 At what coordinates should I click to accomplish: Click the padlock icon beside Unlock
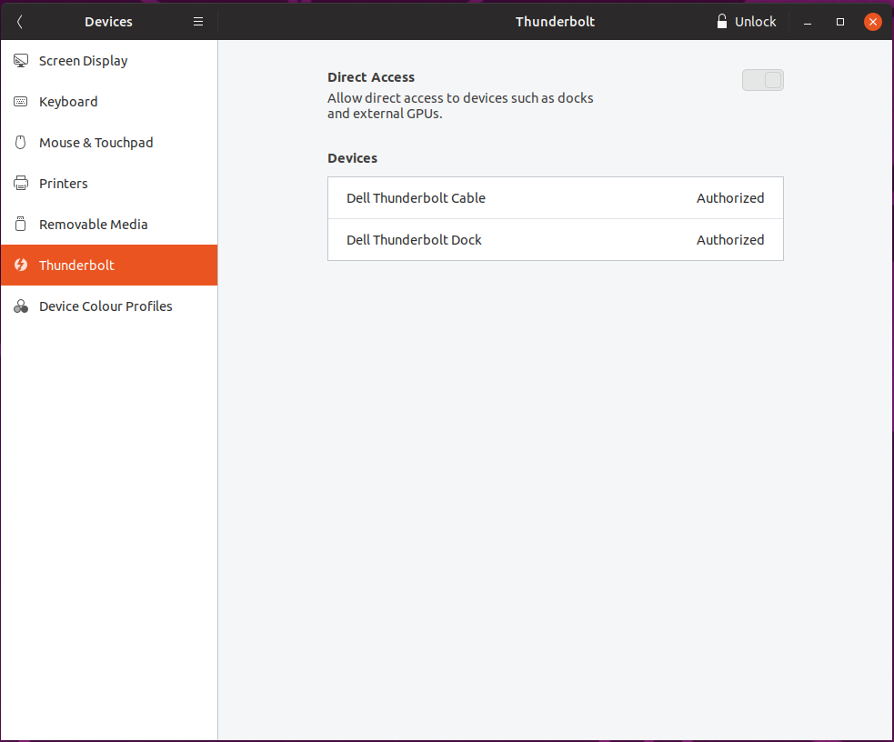pos(722,22)
